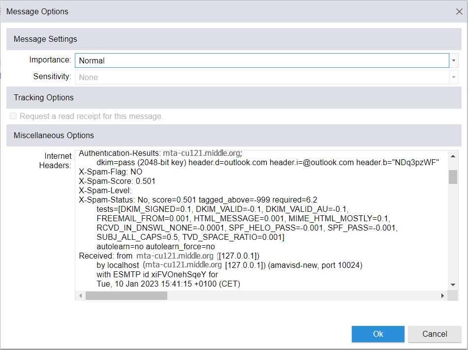Expand the Sensitivity dropdown arrow
This screenshot has height=350, width=468.
(x=453, y=77)
